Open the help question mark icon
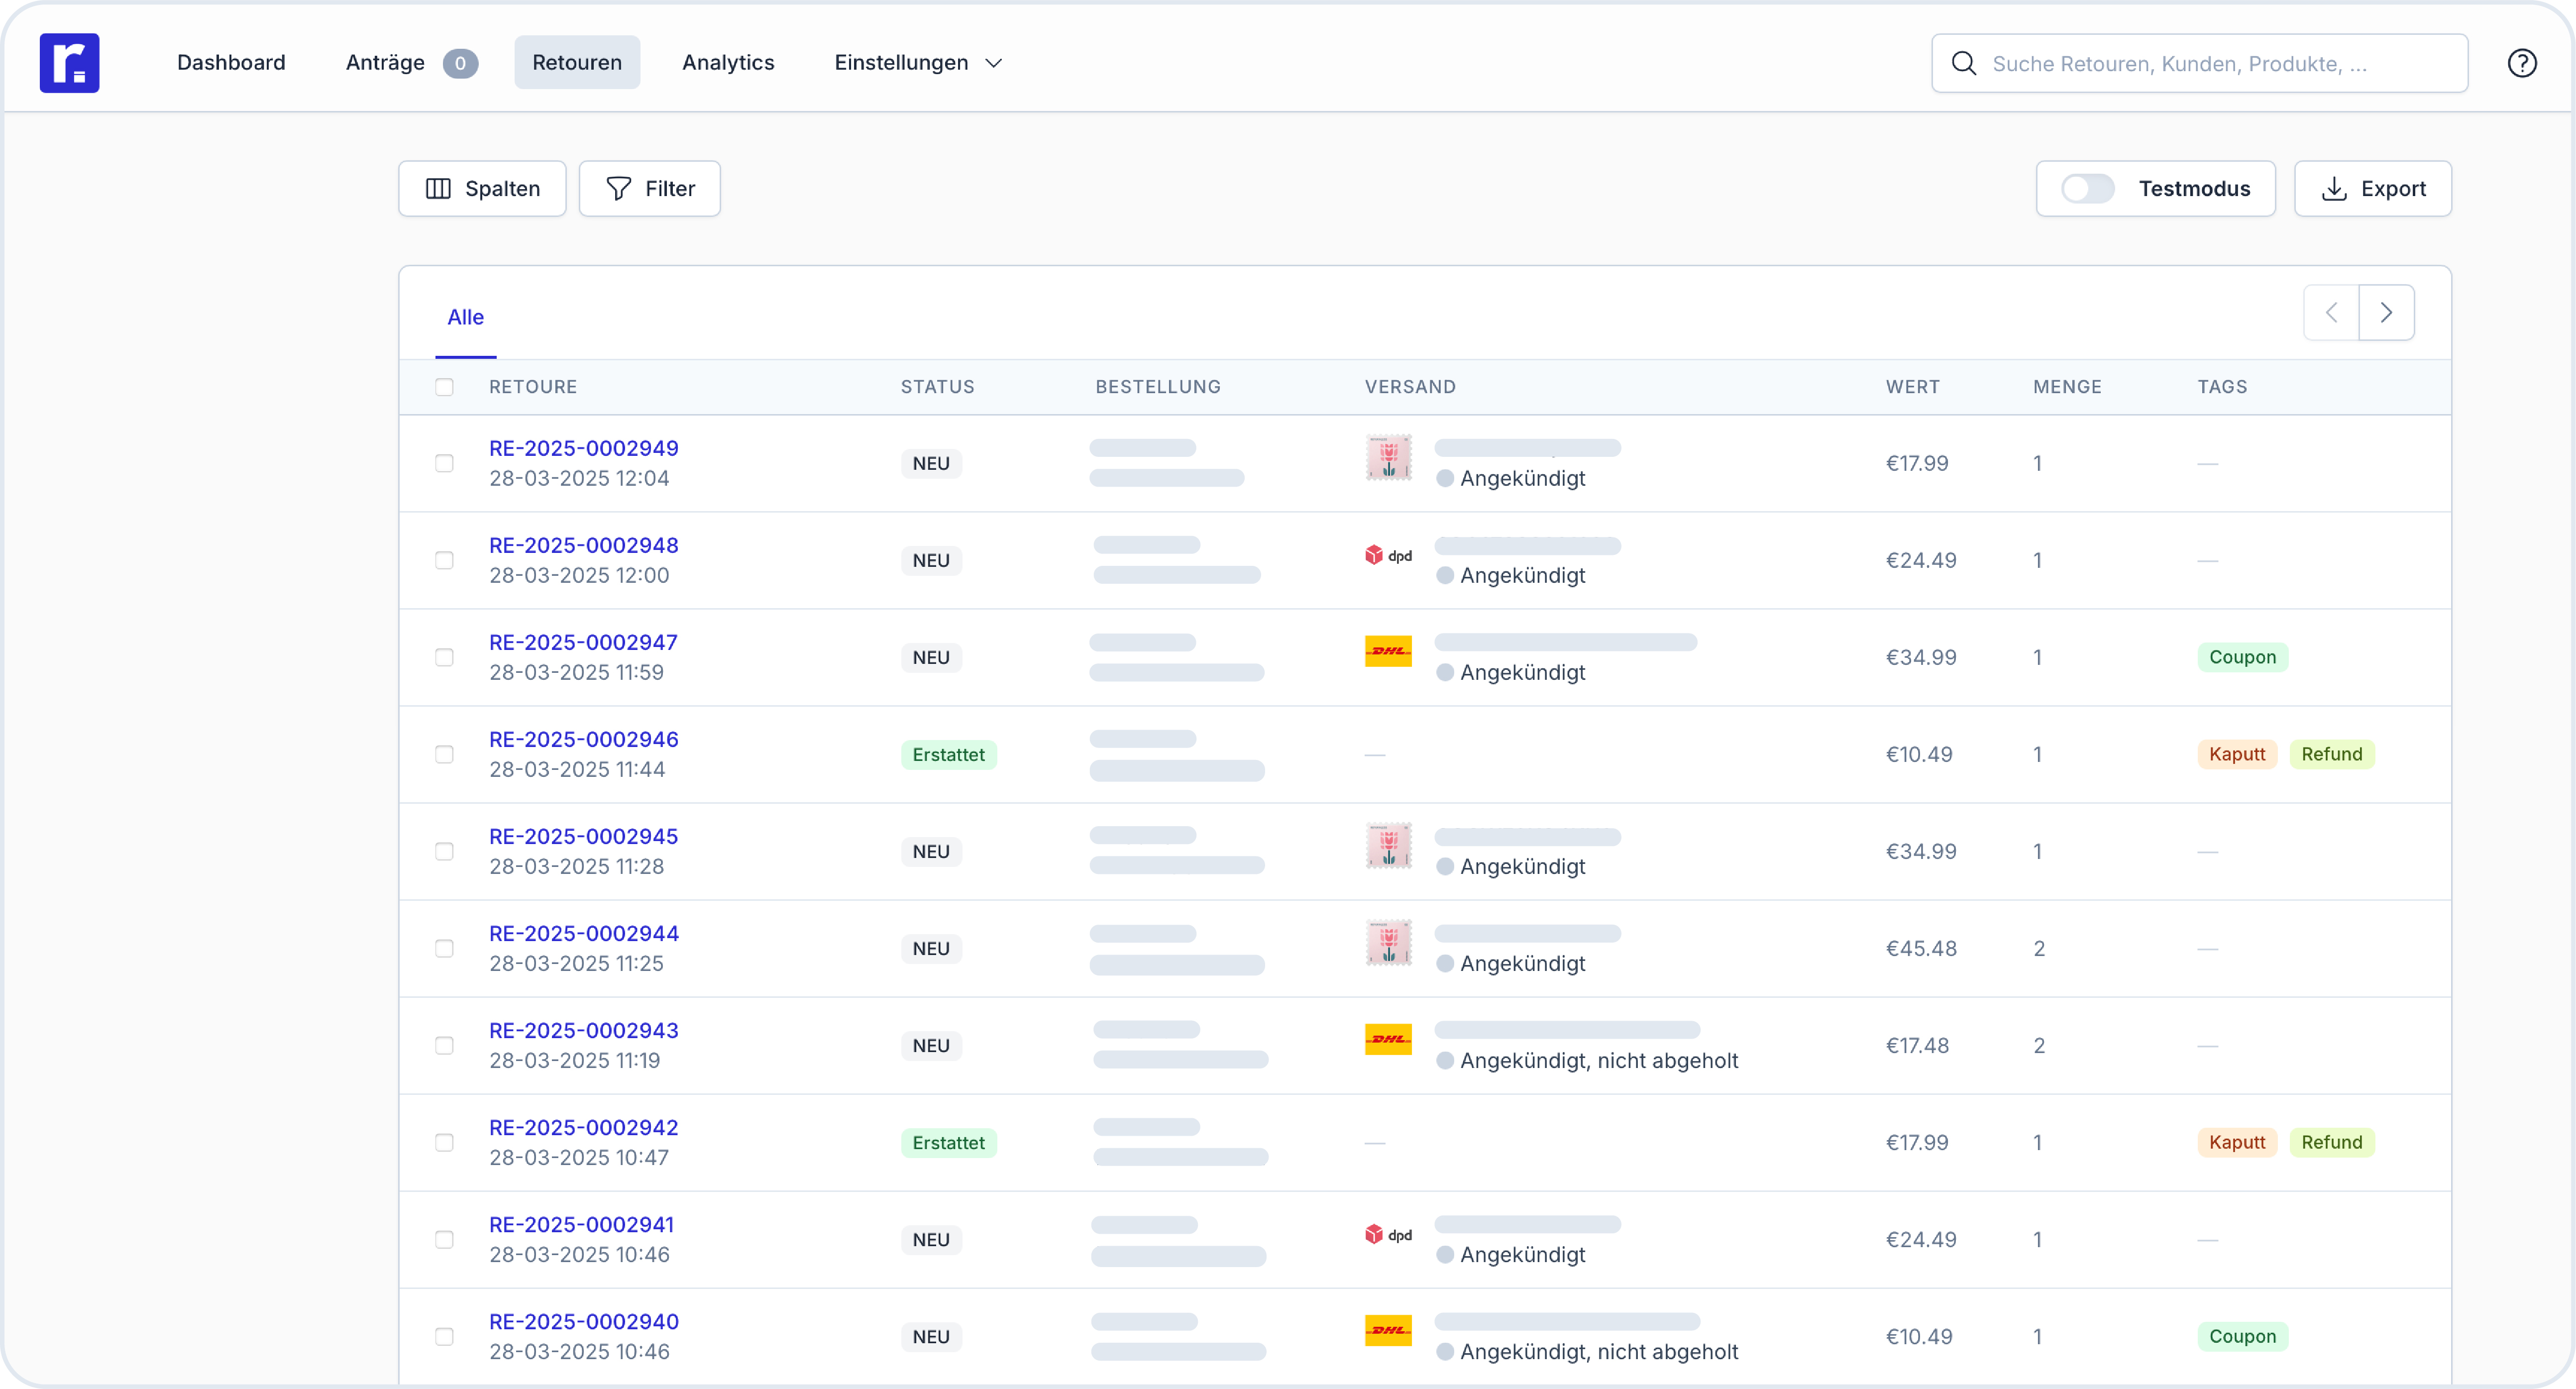The height and width of the screenshot is (1389, 2576). 2521,63
